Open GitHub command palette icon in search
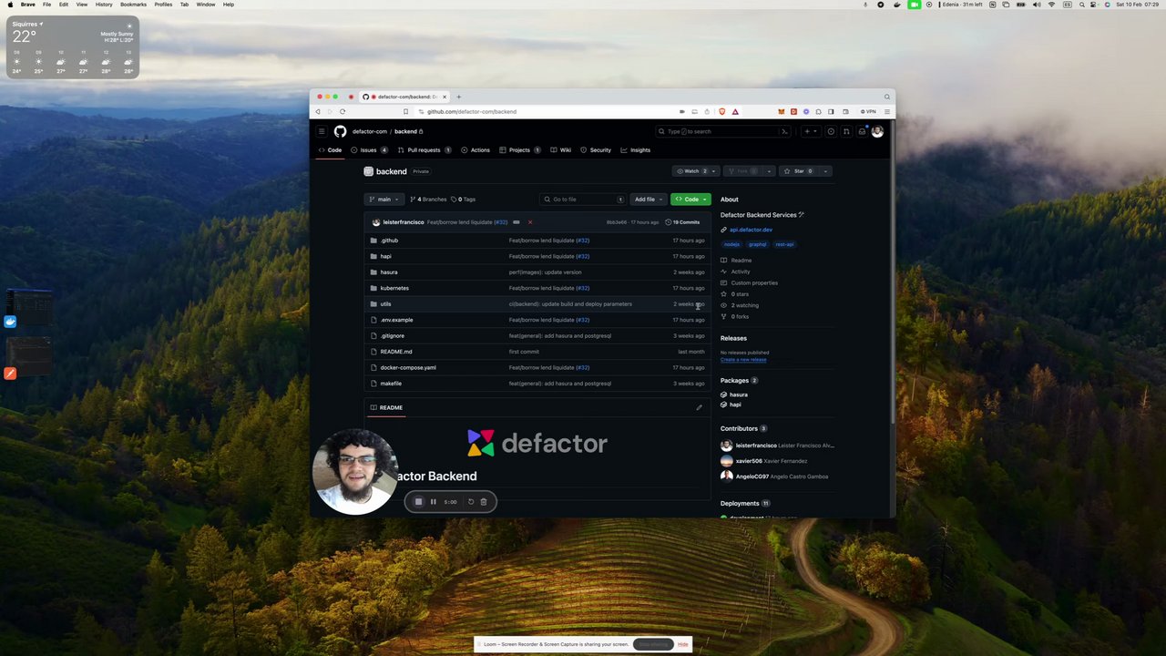The image size is (1166, 656). coord(783,131)
